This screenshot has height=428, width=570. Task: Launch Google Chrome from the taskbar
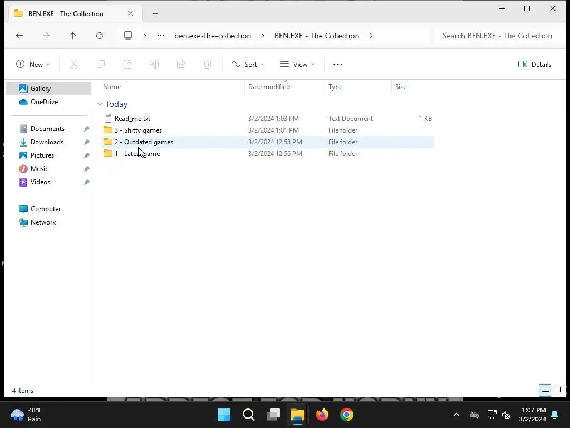[x=347, y=415]
